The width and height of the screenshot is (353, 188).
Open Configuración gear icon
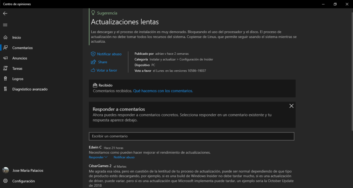5,181
